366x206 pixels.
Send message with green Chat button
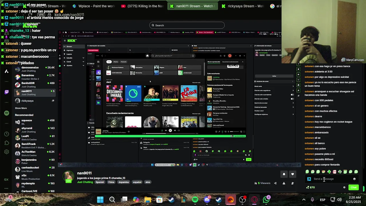click(354, 187)
